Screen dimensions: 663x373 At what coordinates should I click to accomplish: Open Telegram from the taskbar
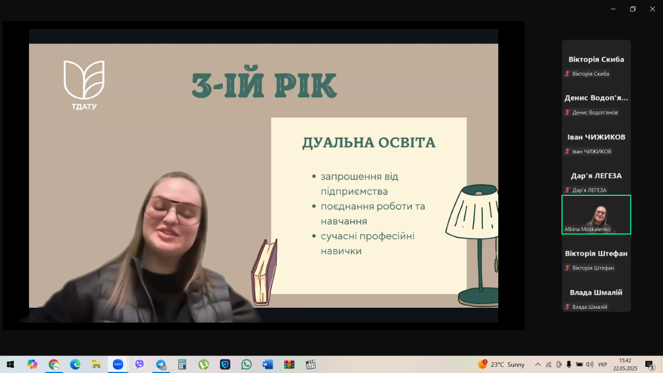(x=161, y=364)
